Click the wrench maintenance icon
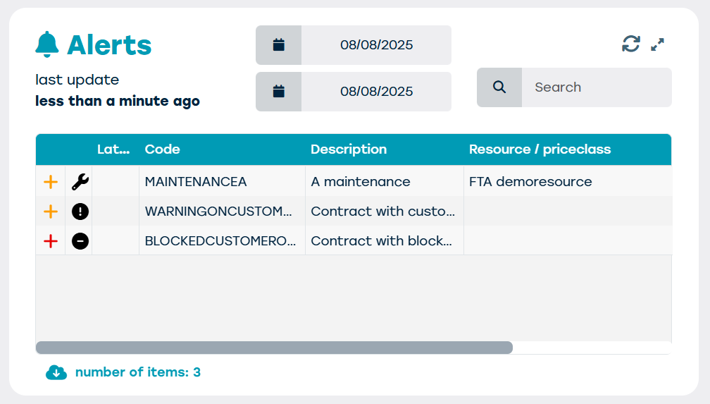This screenshot has width=710, height=404. click(x=80, y=182)
